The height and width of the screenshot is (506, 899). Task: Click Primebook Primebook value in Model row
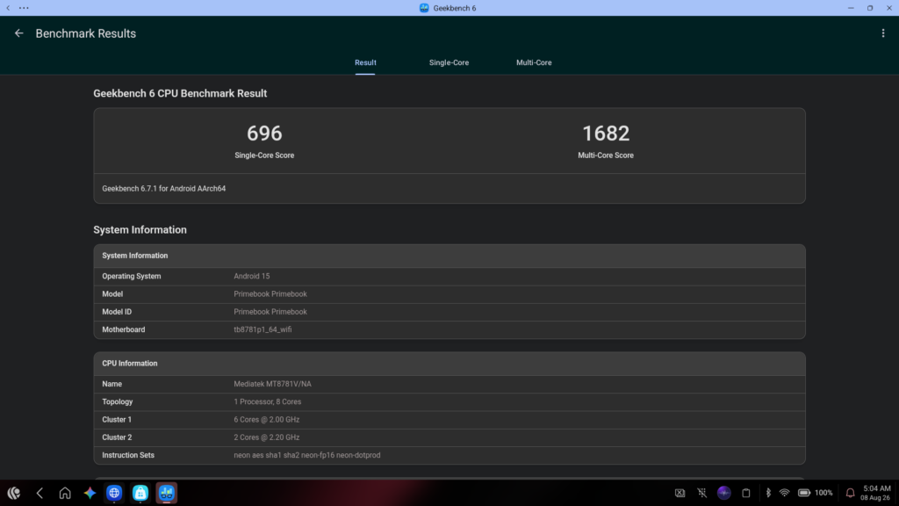point(270,293)
